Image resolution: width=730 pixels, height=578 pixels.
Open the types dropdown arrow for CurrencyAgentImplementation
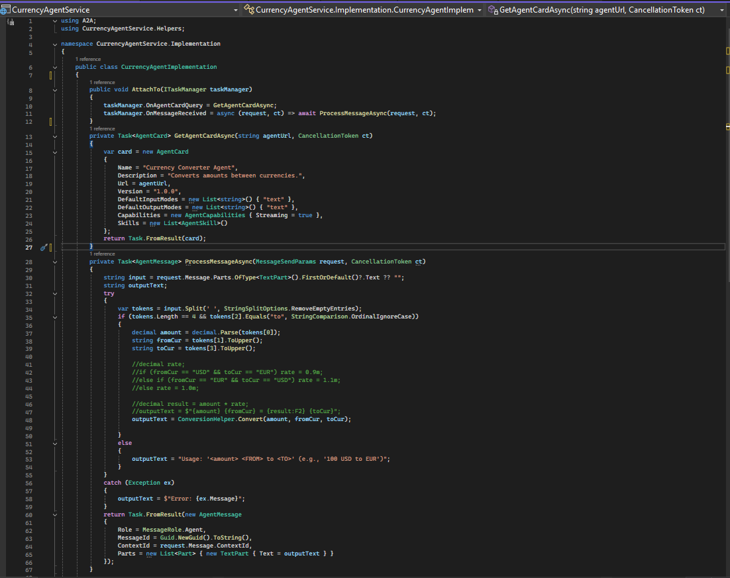pyautogui.click(x=480, y=10)
